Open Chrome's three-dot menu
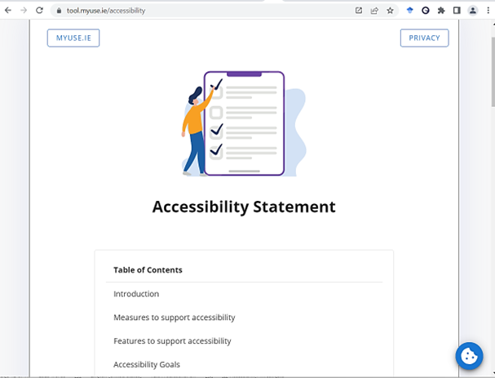Image resolution: width=495 pixels, height=378 pixels. coord(488,11)
